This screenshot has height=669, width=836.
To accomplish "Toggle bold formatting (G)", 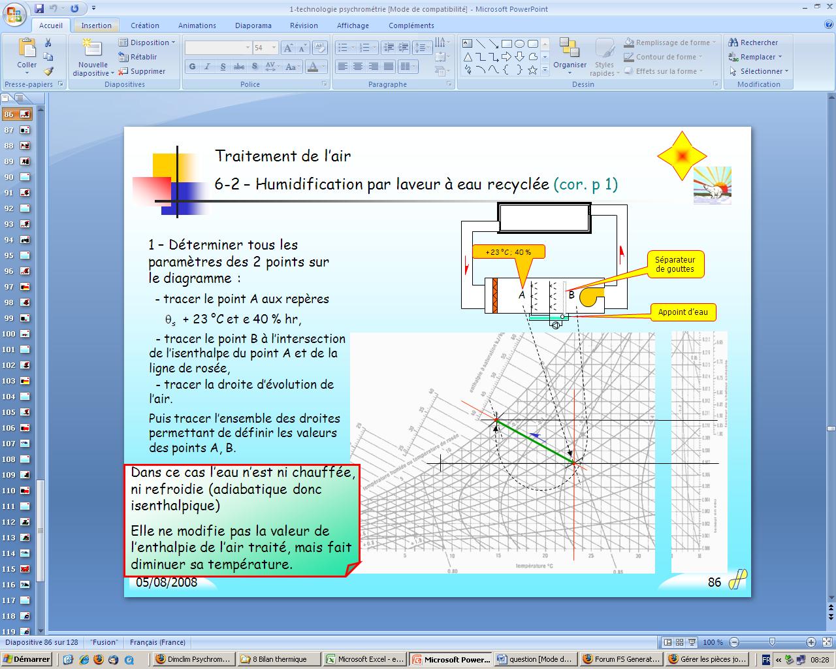I will (x=192, y=67).
